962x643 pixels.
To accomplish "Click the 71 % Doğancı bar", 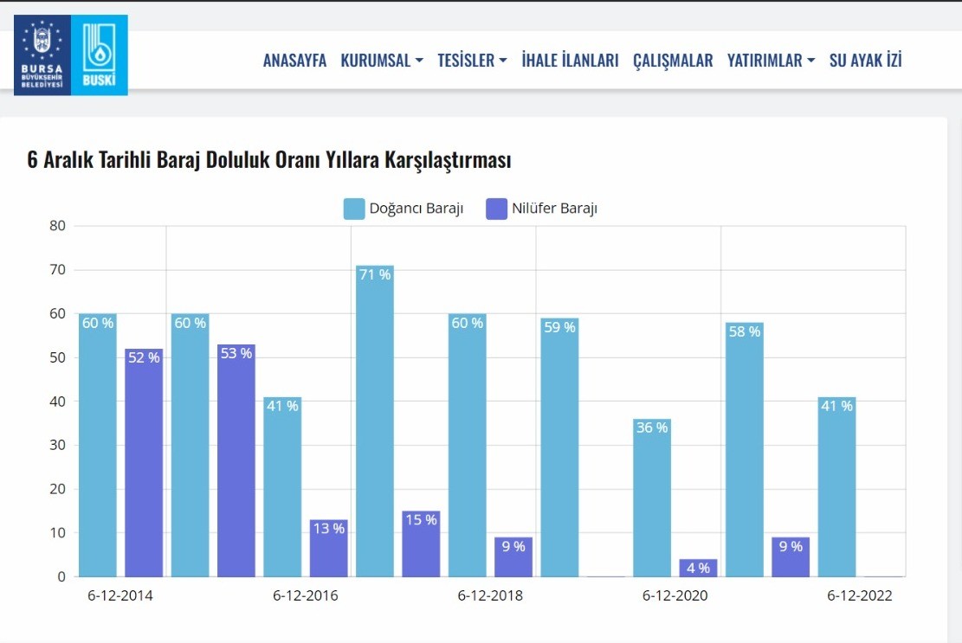I will coord(374,424).
